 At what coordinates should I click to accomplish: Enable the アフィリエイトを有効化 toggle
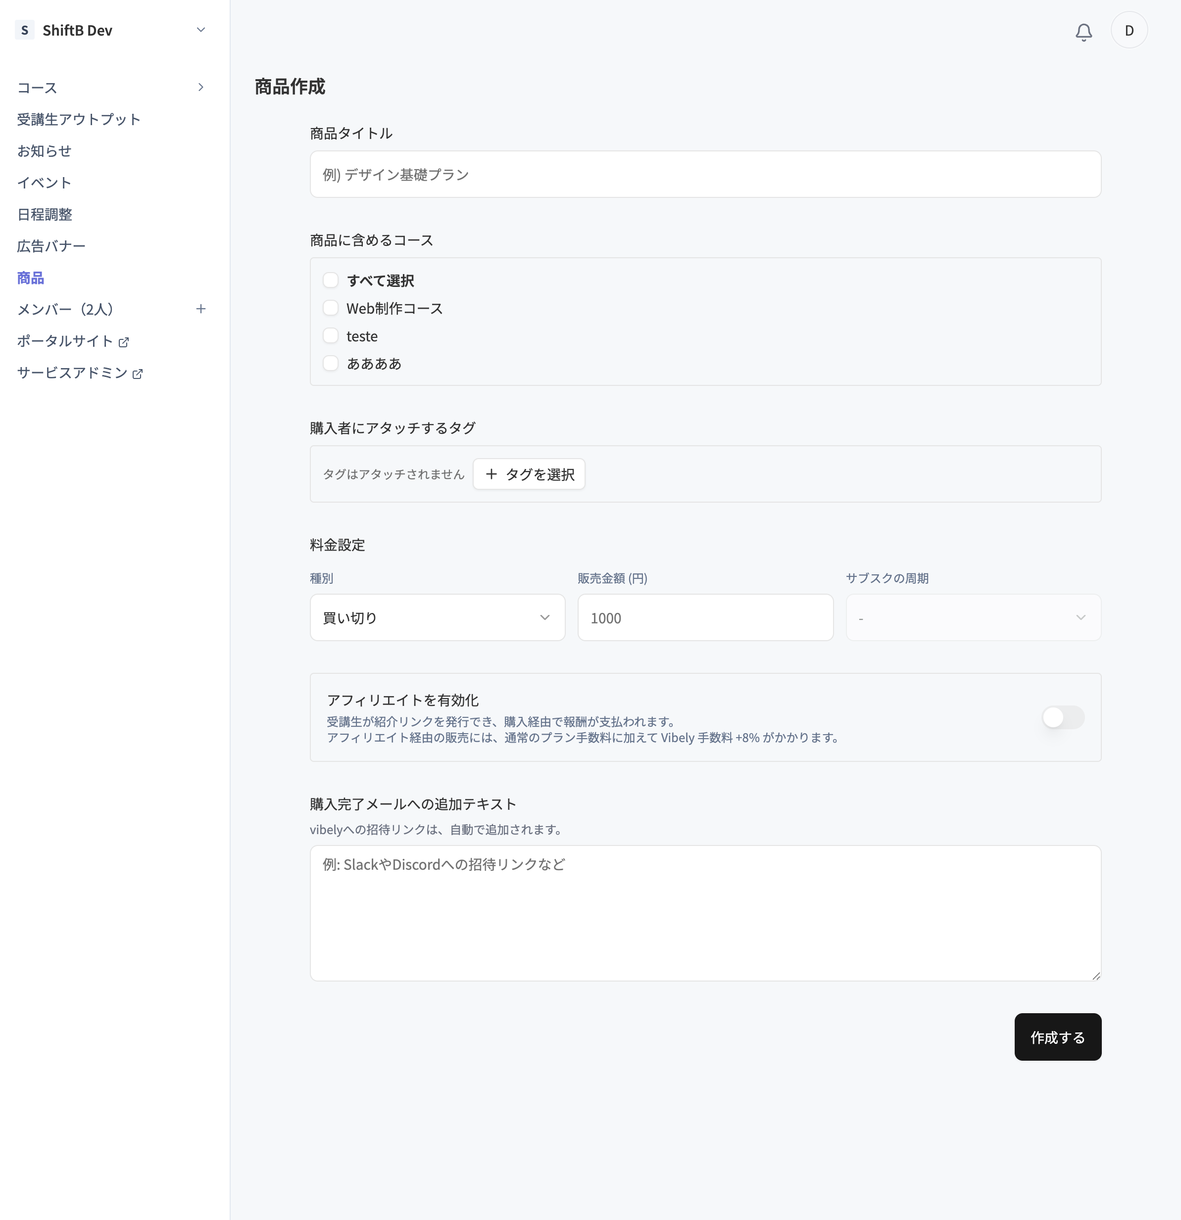(1063, 717)
